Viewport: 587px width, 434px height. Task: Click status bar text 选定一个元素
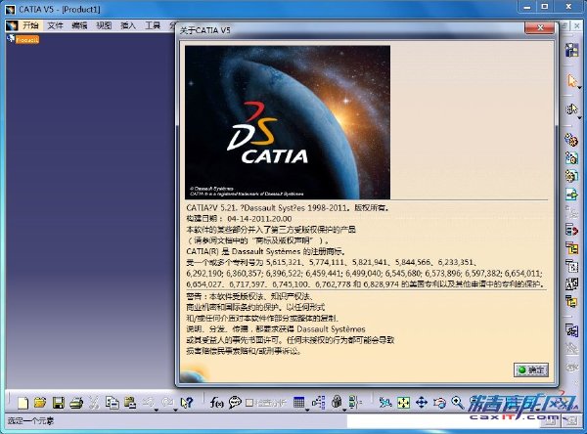(30, 421)
